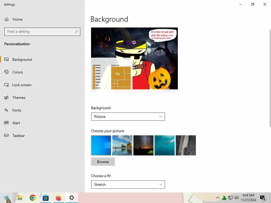Open the volume speaker tray icon
This screenshot has height=203, width=271.
(x=237, y=198)
